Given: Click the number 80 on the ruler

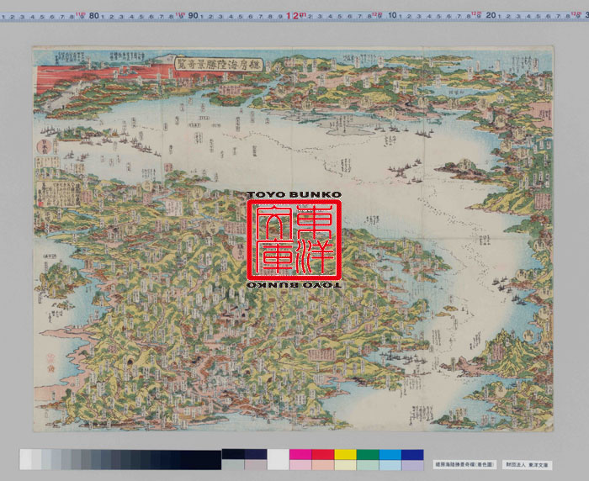Looking at the screenshot, I should (x=94, y=15).
